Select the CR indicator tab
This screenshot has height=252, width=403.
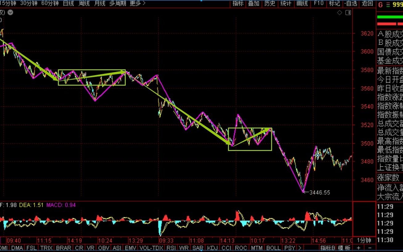point(79,248)
